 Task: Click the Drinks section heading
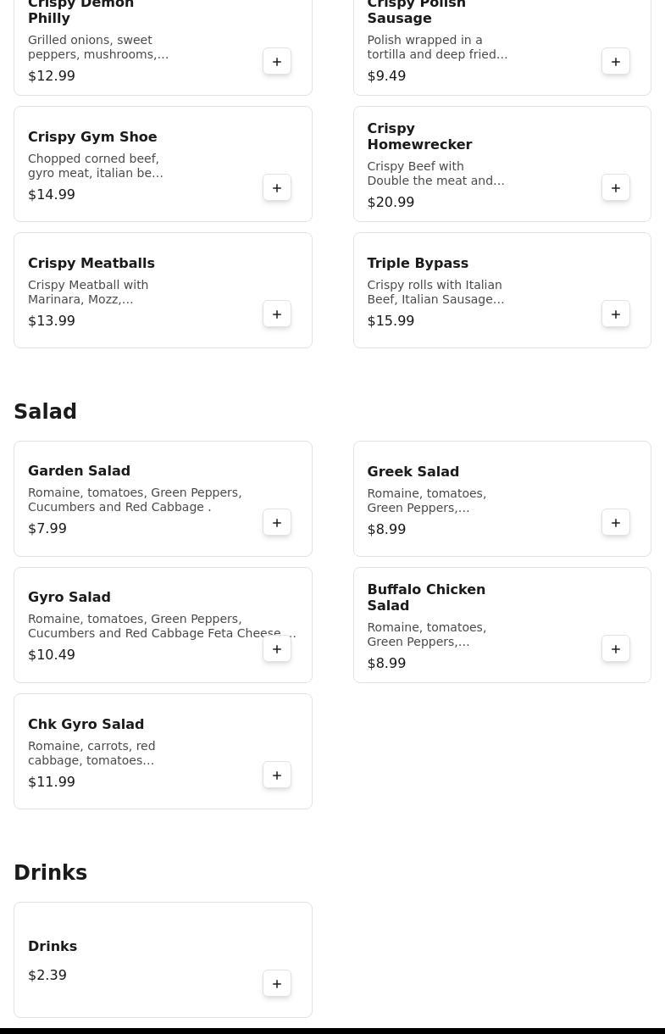pyautogui.click(x=51, y=873)
